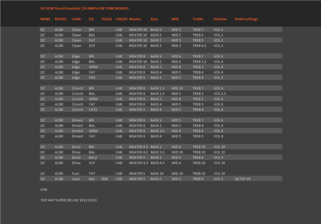Click SCP in the Clean row
This screenshot has height=224, width=321.
(x=92, y=46)
